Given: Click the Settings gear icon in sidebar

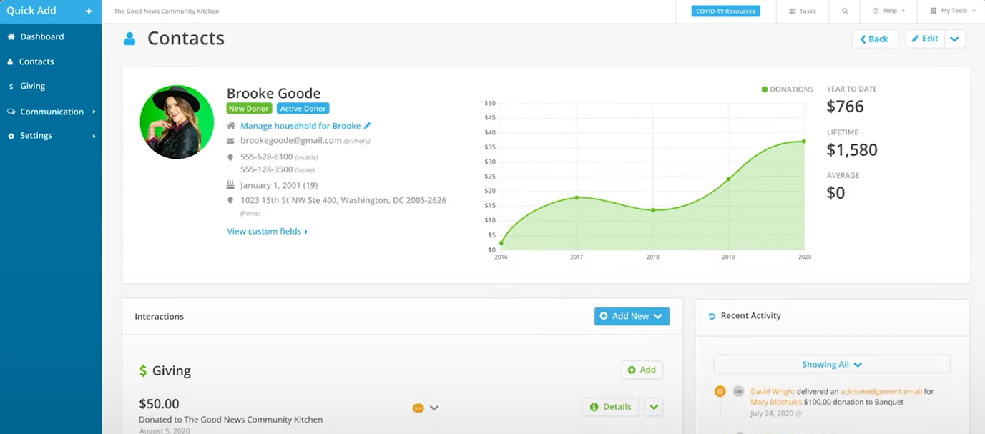Looking at the screenshot, I should coord(11,136).
